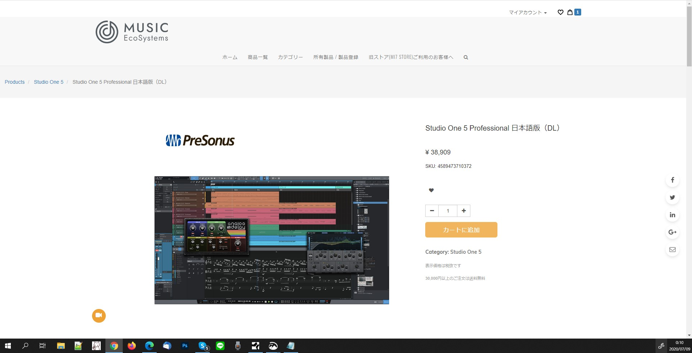The height and width of the screenshot is (353, 692).
Task: Open Google Chrome in the taskbar
Action: (114, 346)
